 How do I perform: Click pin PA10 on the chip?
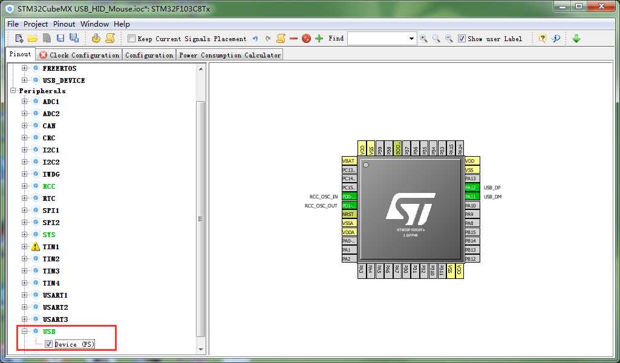(472, 206)
